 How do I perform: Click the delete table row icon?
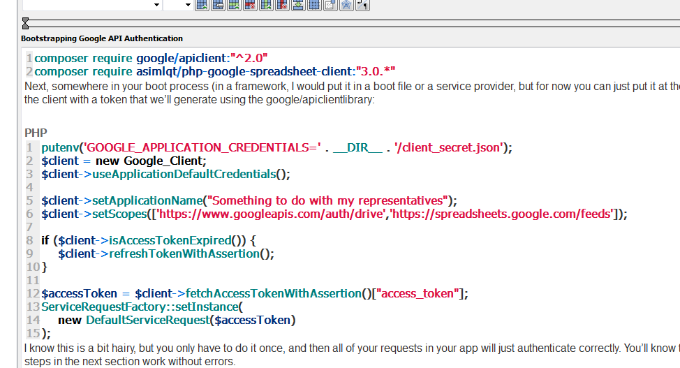point(249,5)
